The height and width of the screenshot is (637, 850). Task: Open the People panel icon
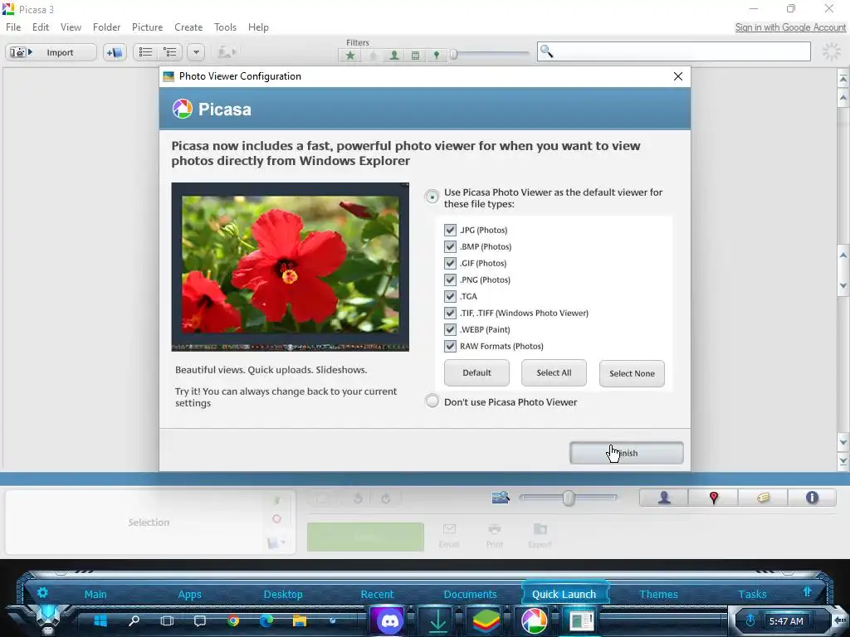point(664,498)
